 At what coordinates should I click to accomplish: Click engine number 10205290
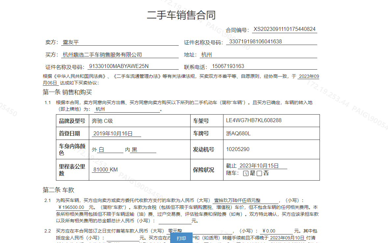pos(238,149)
